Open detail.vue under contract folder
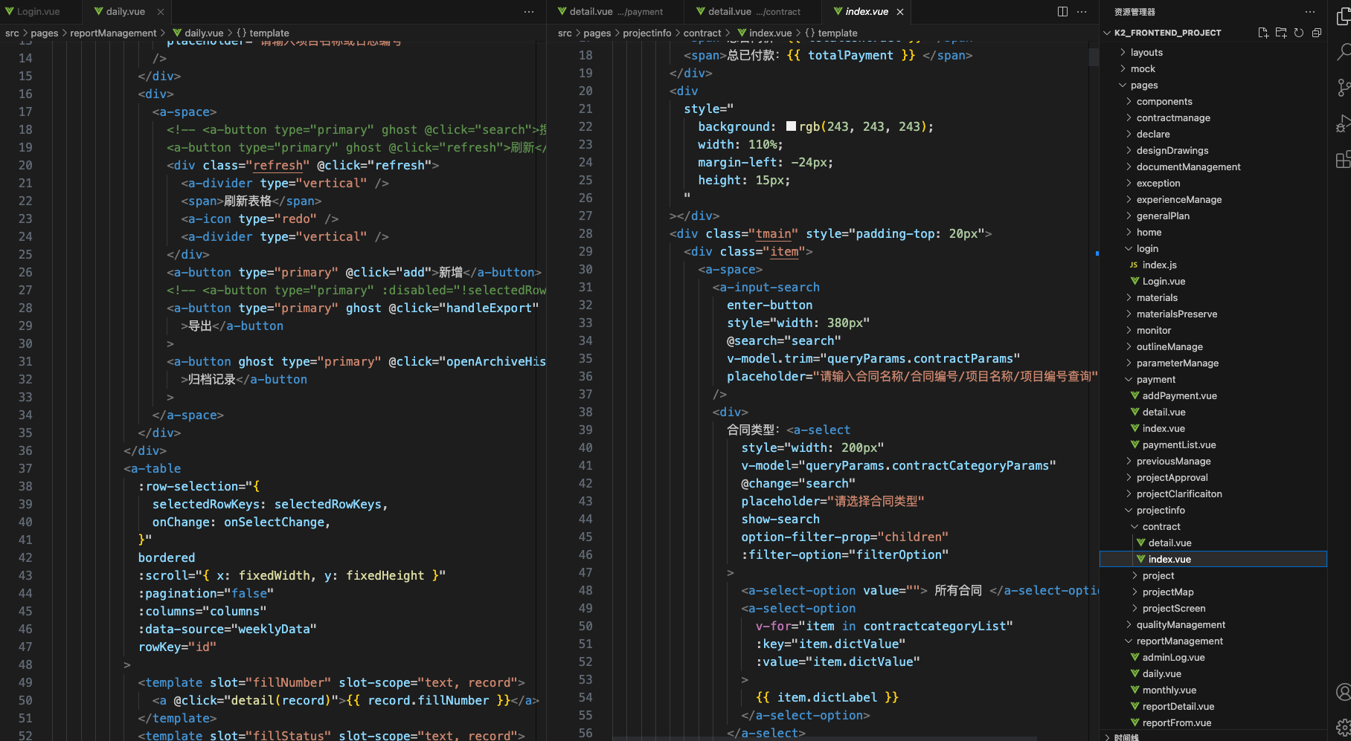This screenshot has width=1351, height=741. pyautogui.click(x=1169, y=543)
